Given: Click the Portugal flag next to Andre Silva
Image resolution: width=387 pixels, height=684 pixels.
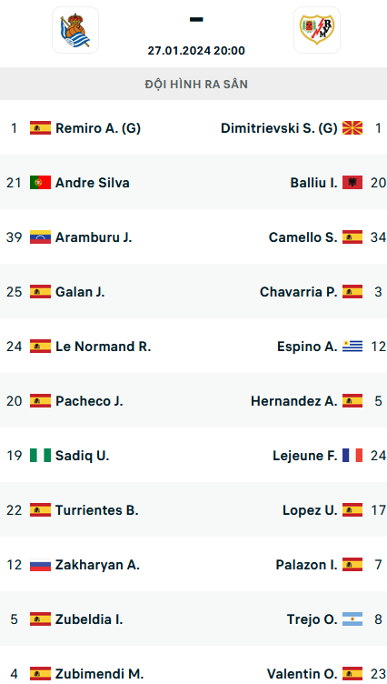Looking at the screenshot, I should (41, 182).
